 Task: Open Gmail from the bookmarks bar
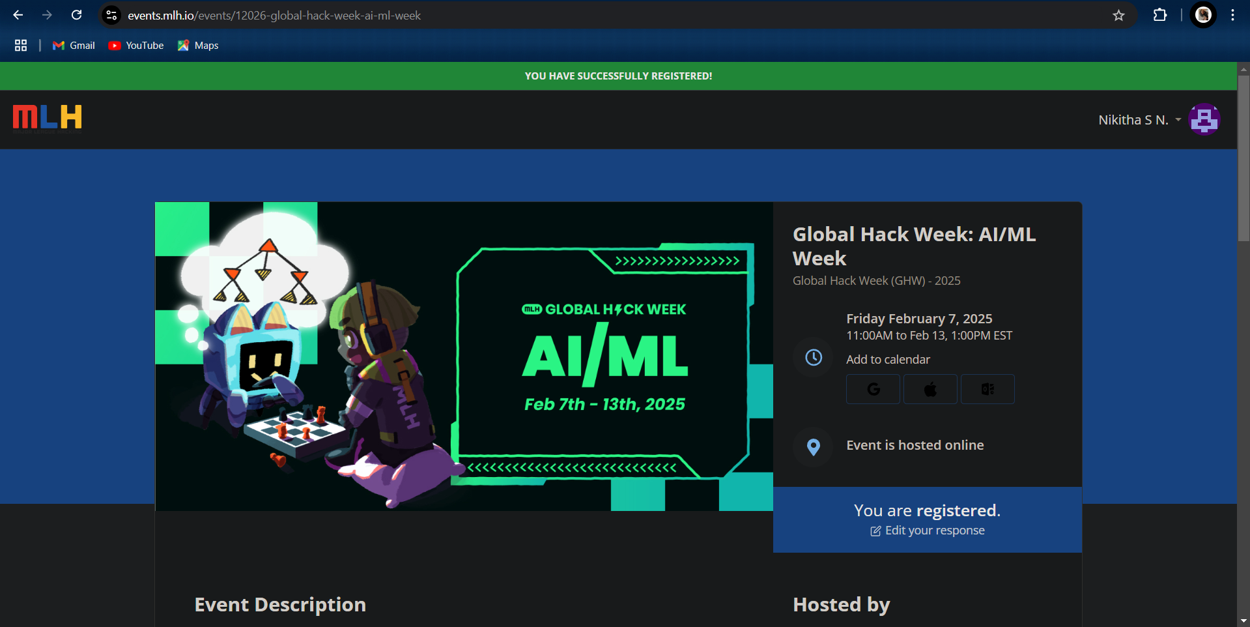tap(73, 45)
